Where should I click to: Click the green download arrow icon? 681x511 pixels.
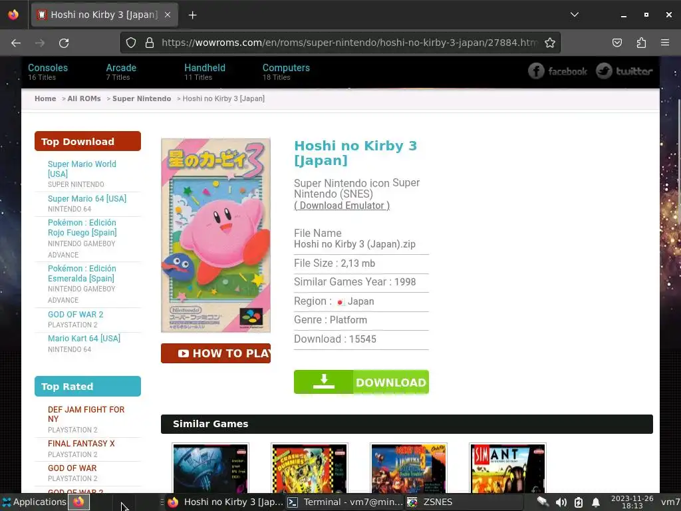(324, 381)
